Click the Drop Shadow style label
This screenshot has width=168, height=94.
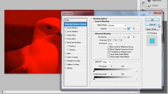72,28
